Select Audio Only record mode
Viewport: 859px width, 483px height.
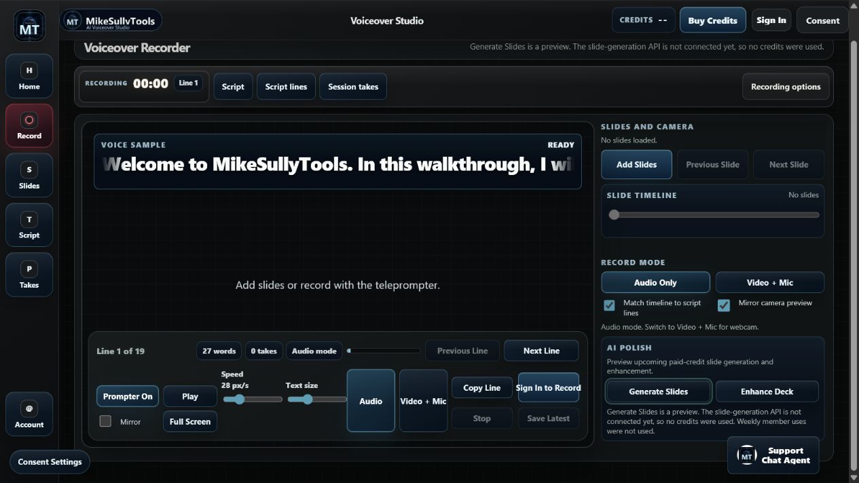pyautogui.click(x=655, y=282)
